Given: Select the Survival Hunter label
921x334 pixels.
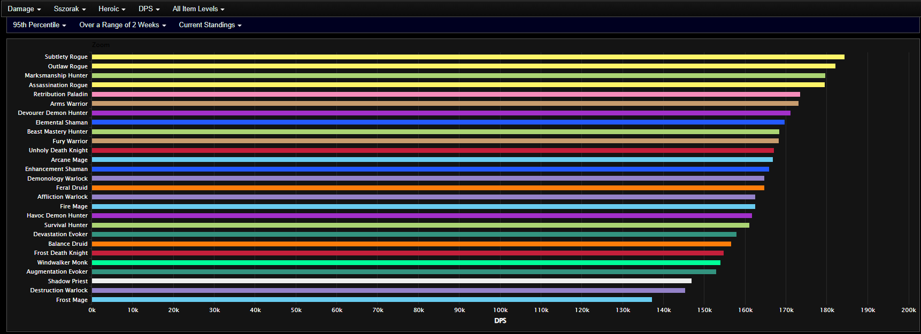Looking at the screenshot, I should [66, 225].
